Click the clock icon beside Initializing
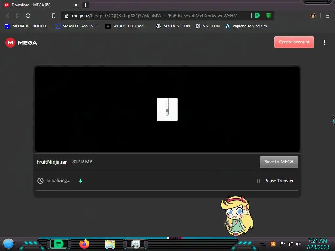Image resolution: width=335 pixels, height=251 pixels. point(40,180)
